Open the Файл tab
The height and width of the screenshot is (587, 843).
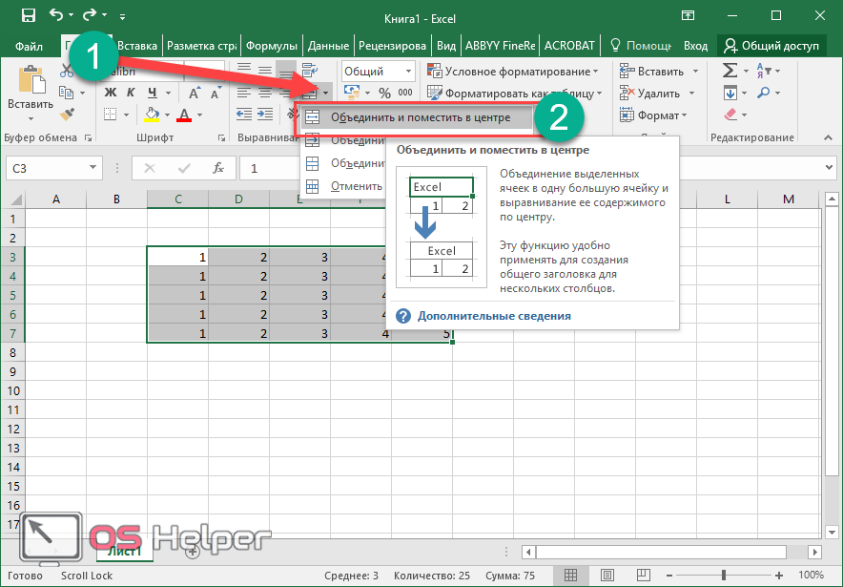click(x=29, y=46)
